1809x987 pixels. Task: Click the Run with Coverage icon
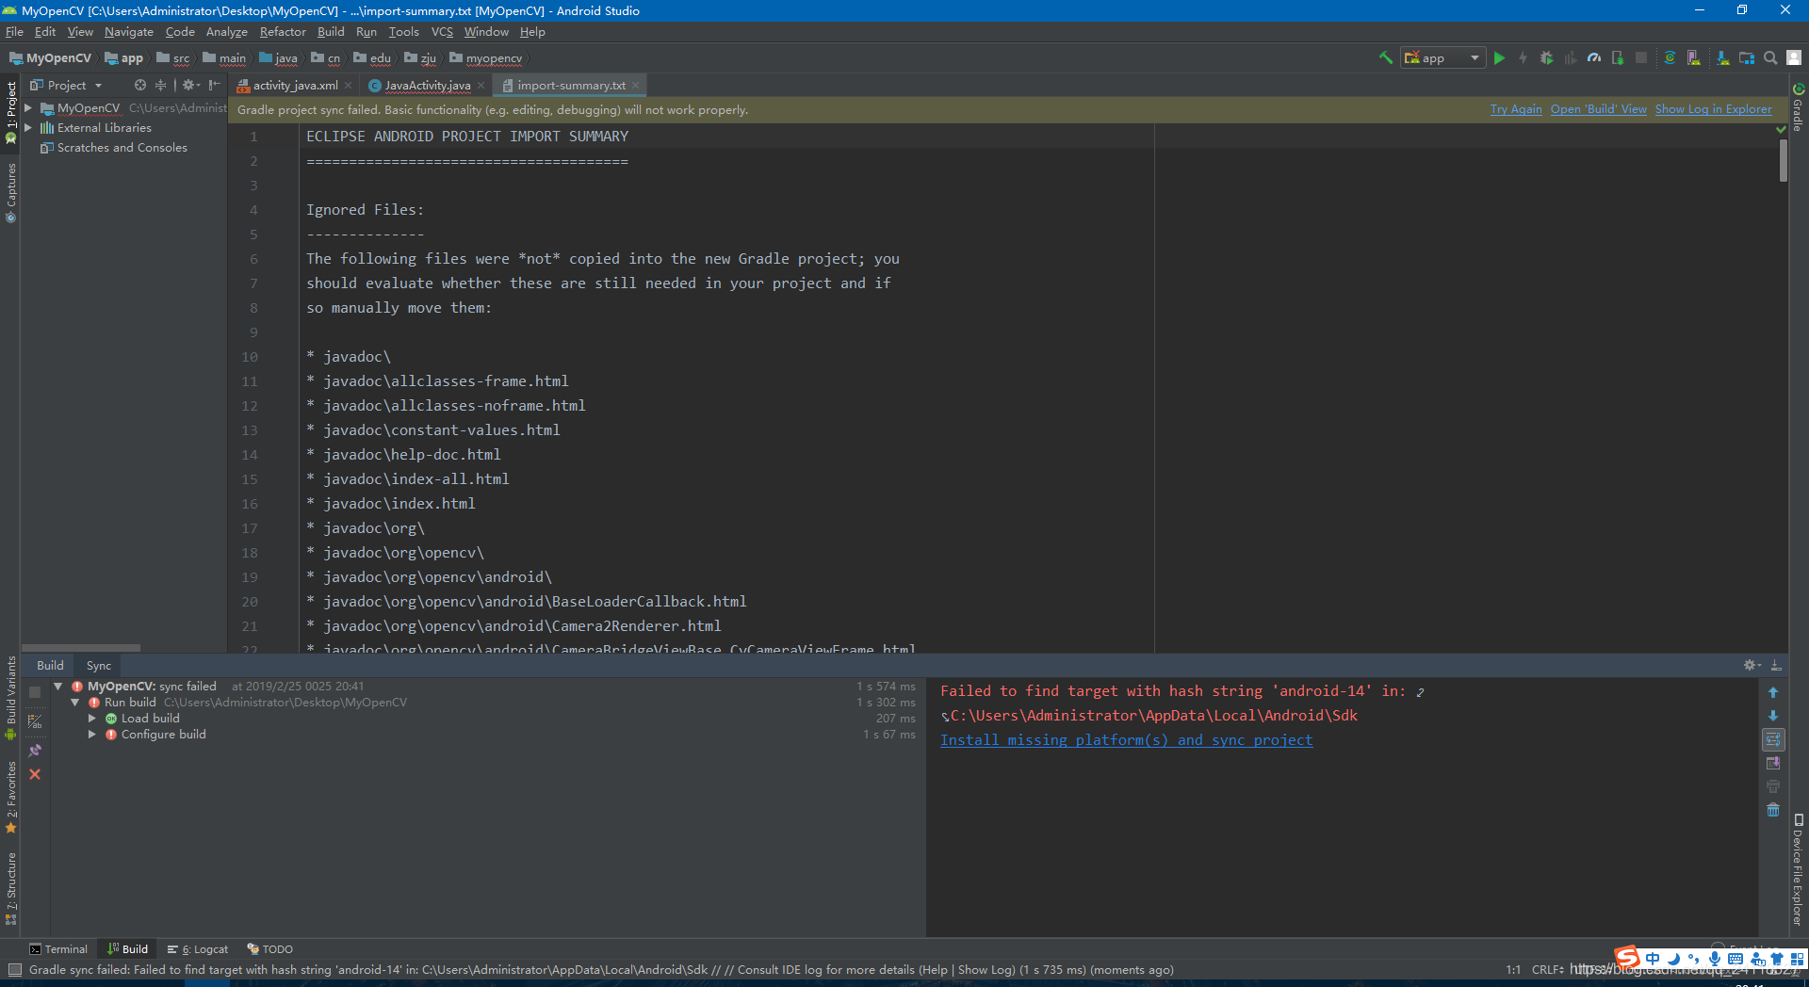pyautogui.click(x=1570, y=57)
